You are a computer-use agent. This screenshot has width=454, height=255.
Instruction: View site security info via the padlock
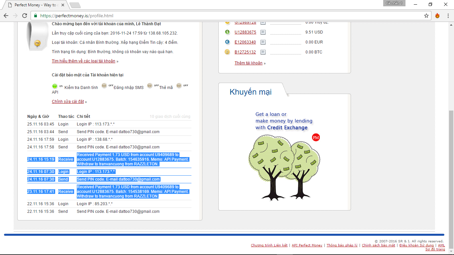click(x=36, y=16)
